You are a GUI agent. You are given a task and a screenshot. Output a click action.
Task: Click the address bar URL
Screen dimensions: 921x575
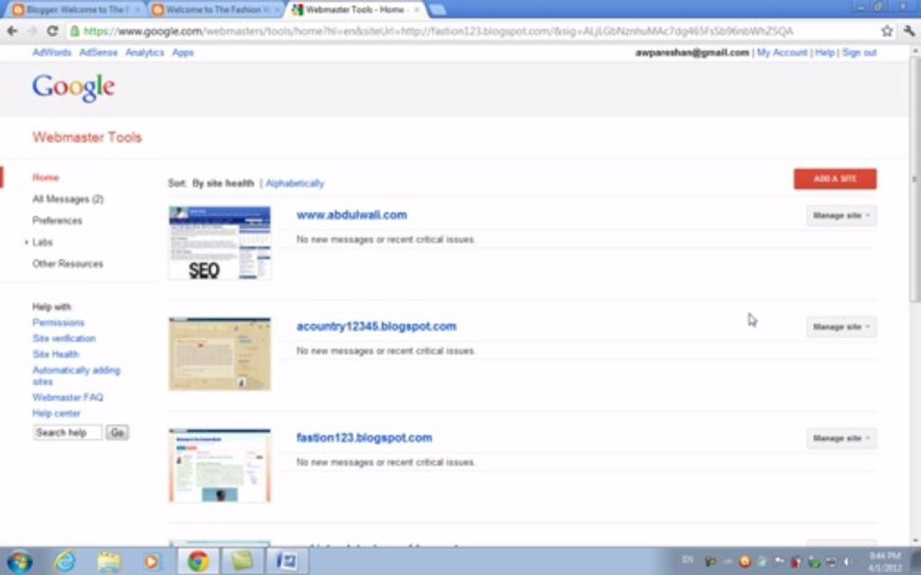(437, 31)
